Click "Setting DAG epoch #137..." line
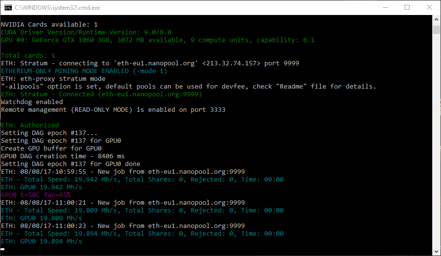 tap(49, 133)
